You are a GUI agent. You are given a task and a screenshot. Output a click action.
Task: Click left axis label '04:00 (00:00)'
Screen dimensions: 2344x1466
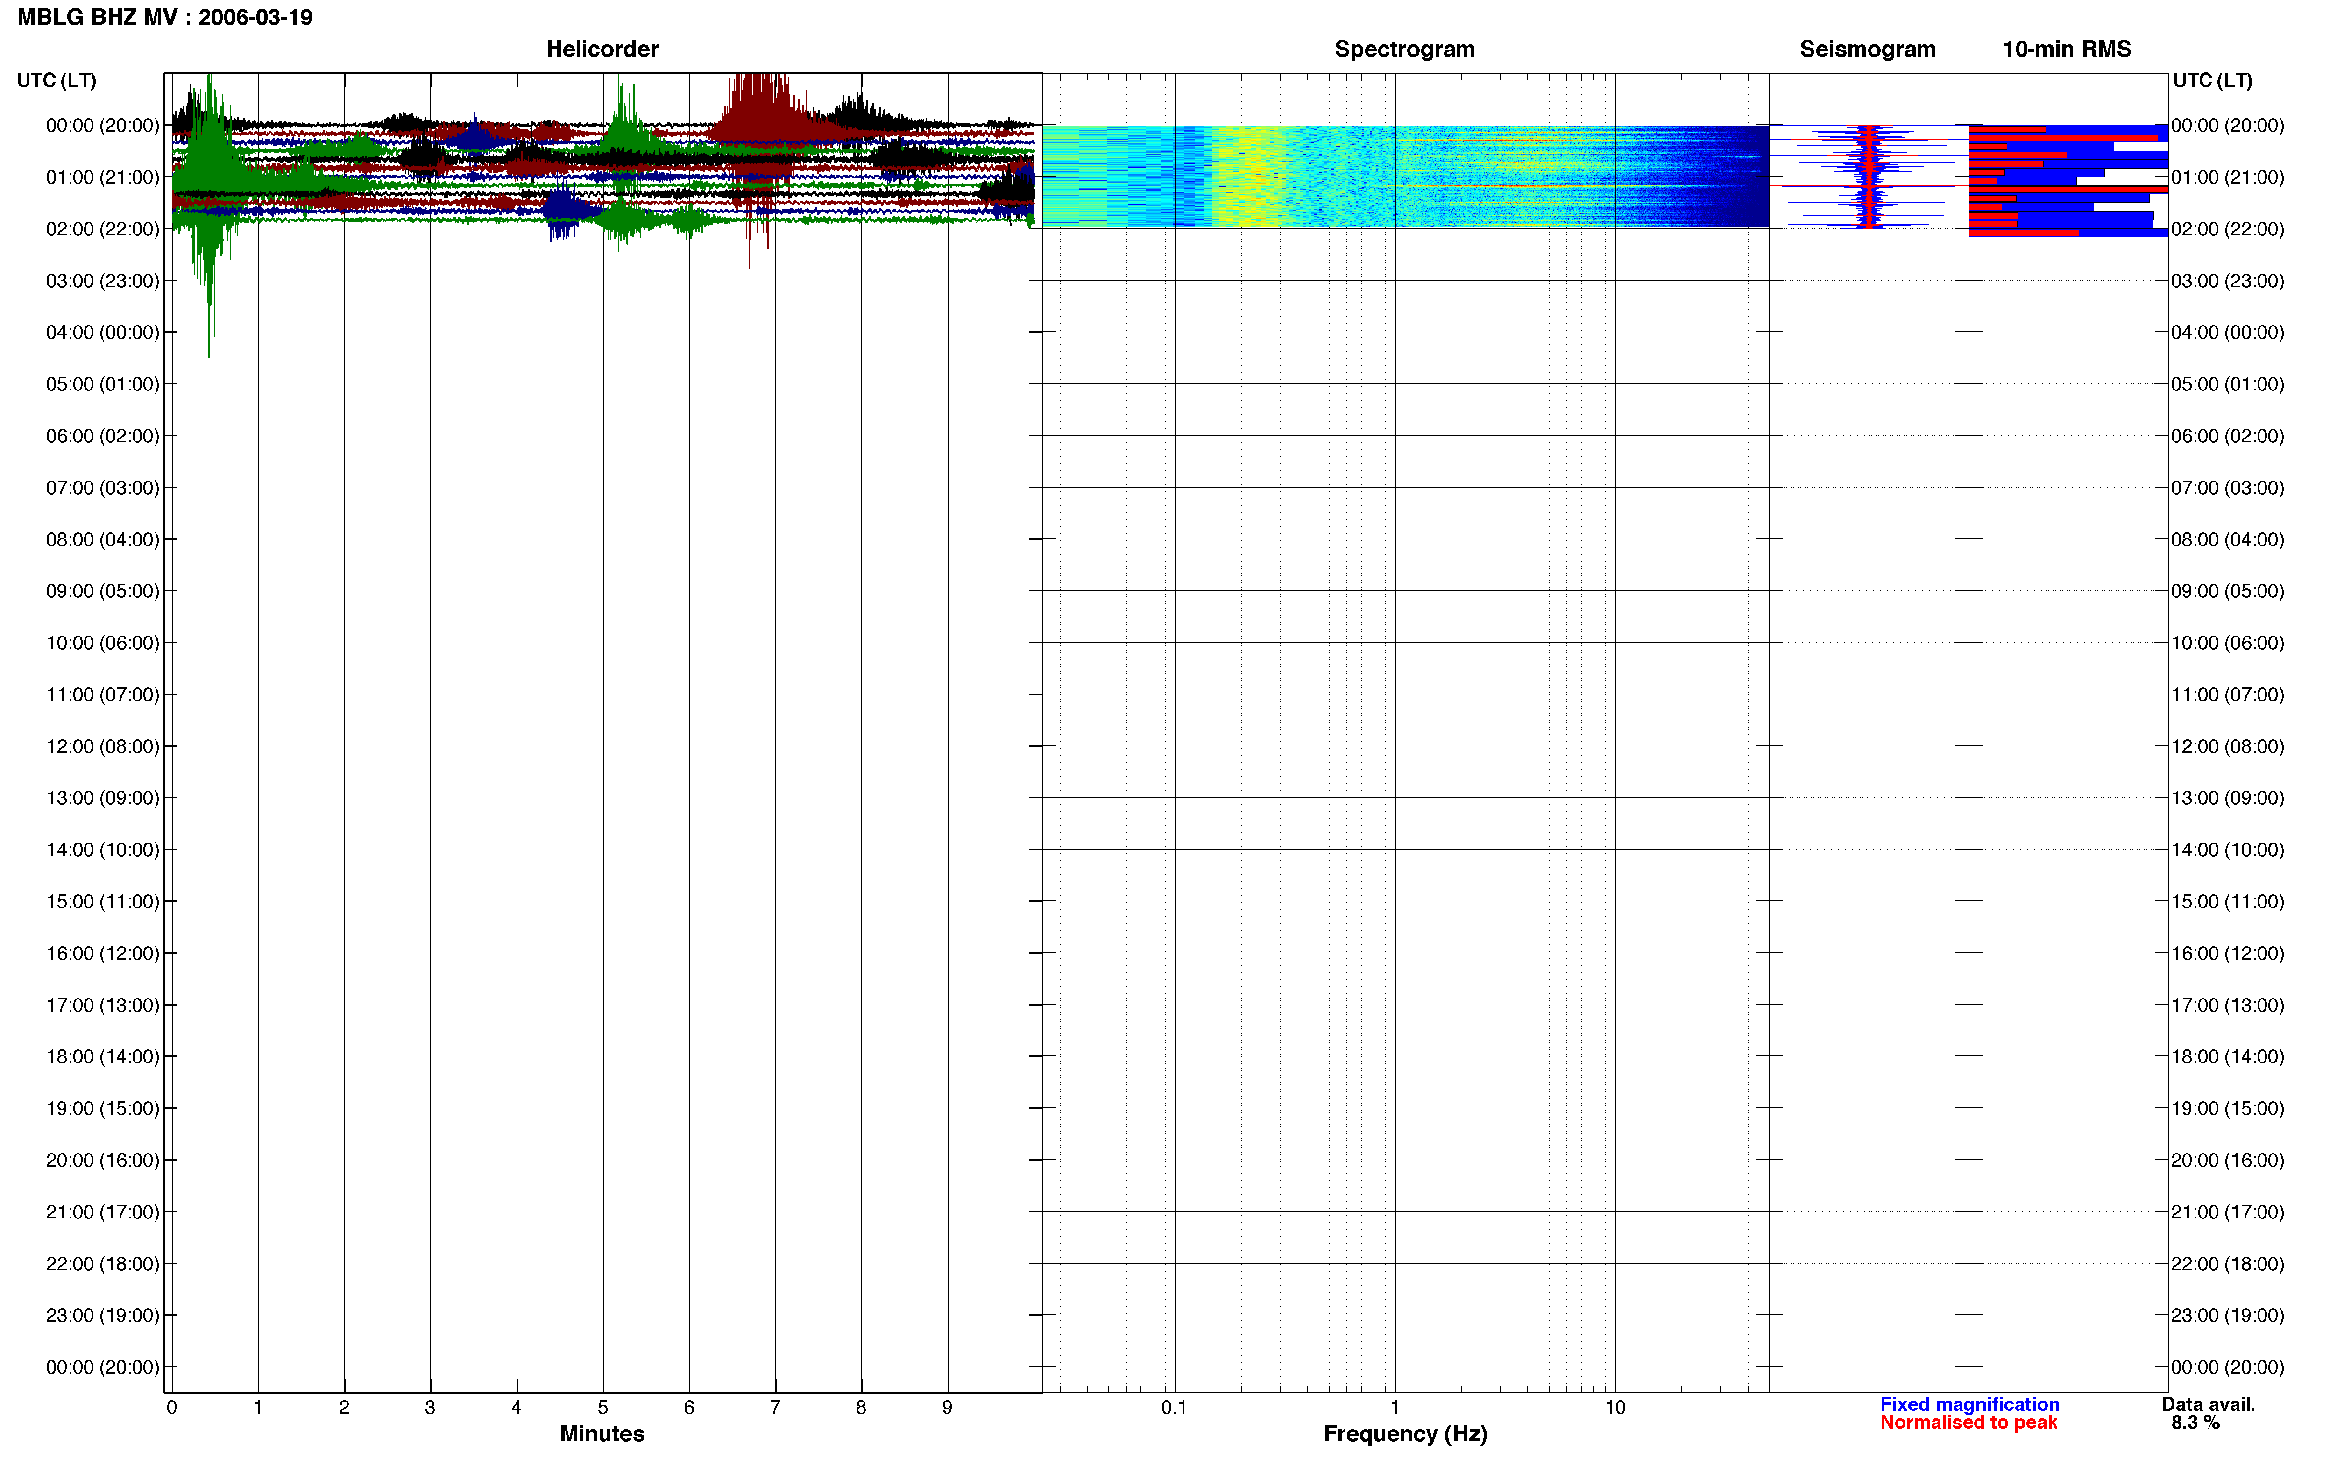tap(103, 333)
